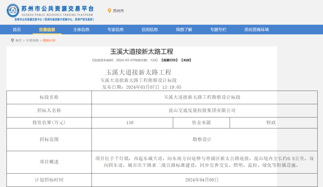Click the gray breadcrumb location marker icon
323x187 pixels.
12,40
